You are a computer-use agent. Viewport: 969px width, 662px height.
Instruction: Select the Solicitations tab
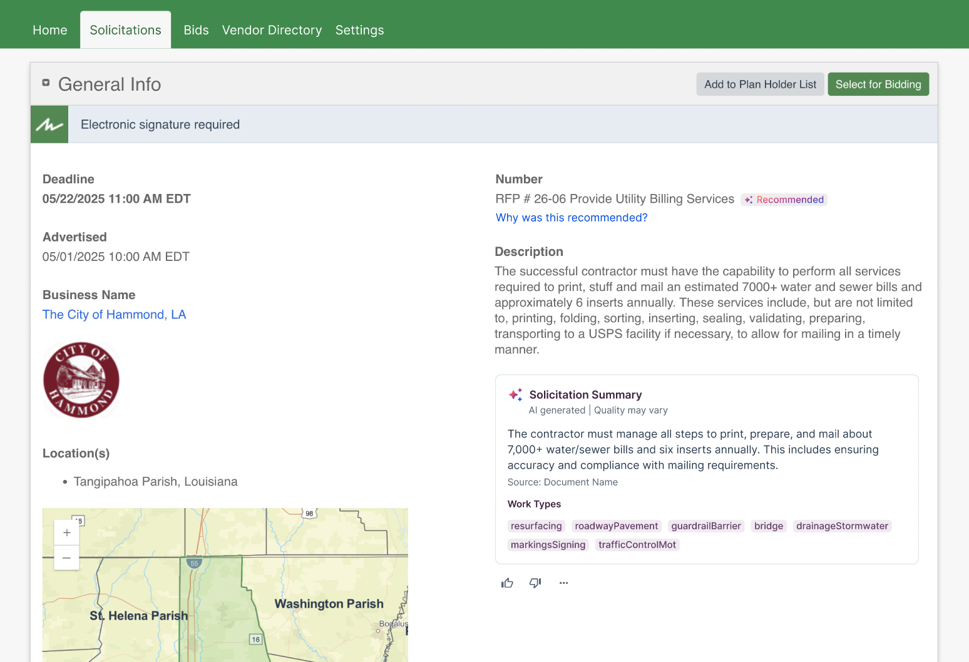click(x=125, y=30)
